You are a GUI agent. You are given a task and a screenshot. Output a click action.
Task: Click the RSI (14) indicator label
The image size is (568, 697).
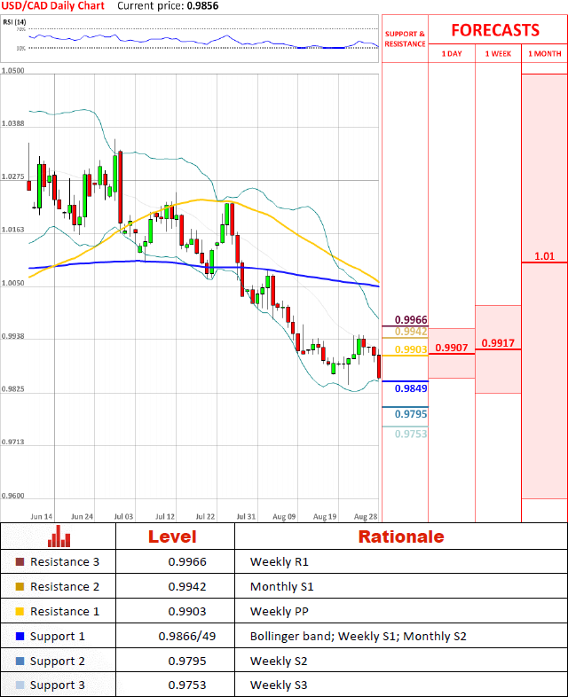tap(15, 21)
